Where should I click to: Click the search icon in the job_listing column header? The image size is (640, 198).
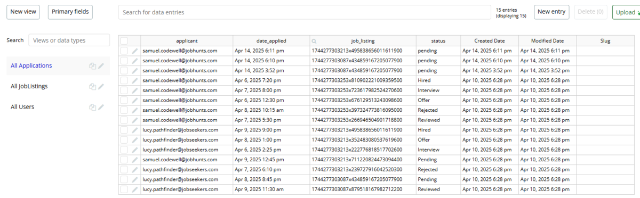pos(314,41)
